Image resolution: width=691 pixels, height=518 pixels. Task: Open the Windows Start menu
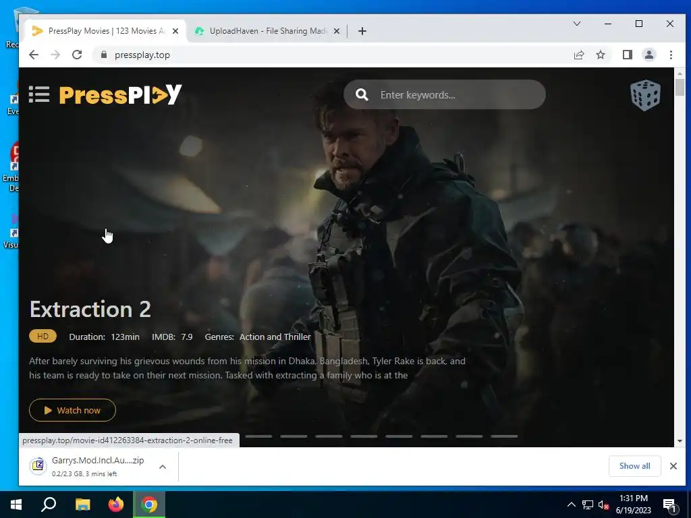(16, 505)
